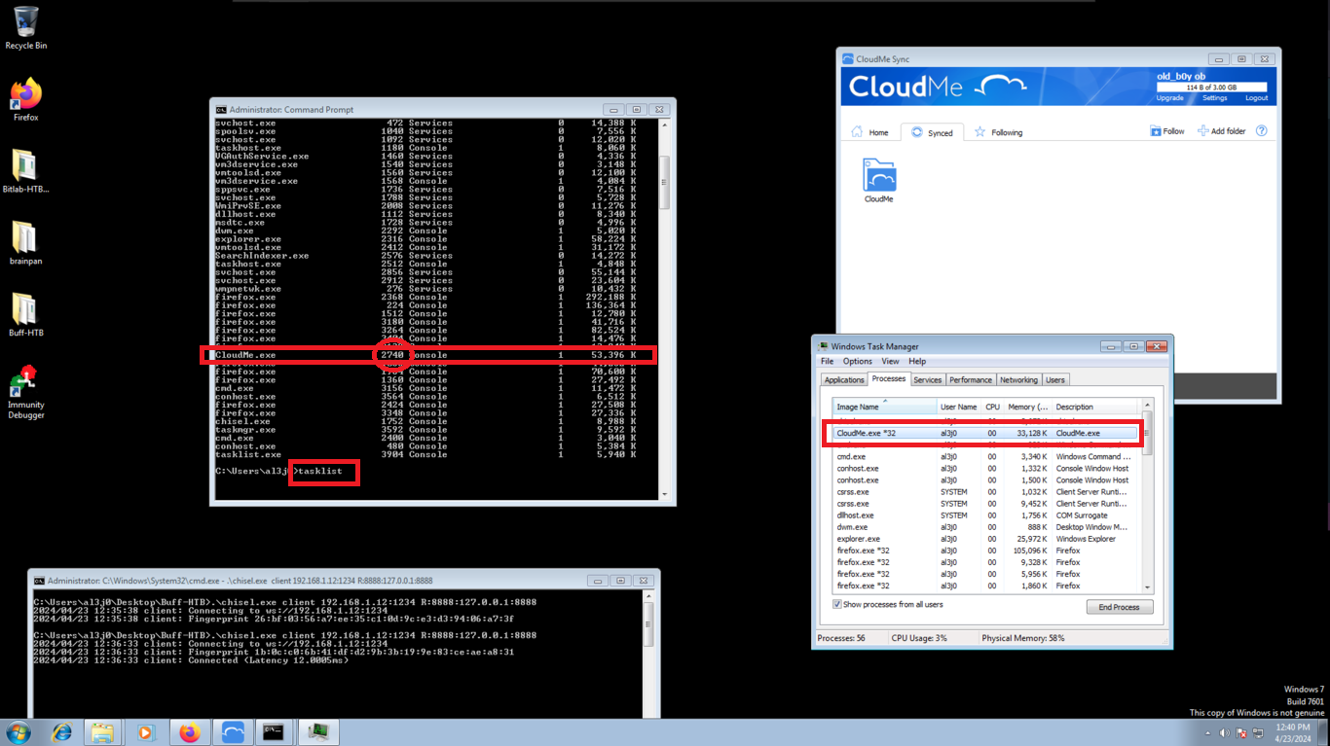Launch Immunity Debugger from desktop
This screenshot has height=746, width=1330.
[x=26, y=392]
